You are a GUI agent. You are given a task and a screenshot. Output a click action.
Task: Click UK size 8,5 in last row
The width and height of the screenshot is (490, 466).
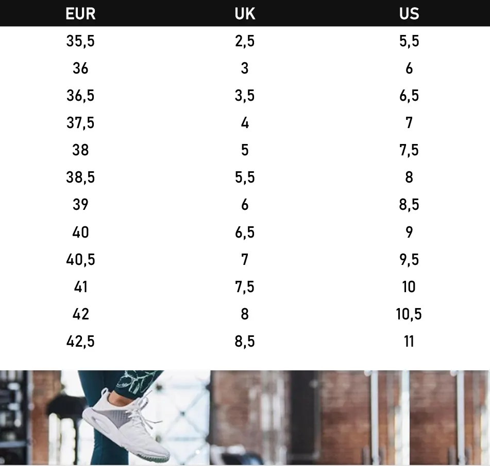245,341
